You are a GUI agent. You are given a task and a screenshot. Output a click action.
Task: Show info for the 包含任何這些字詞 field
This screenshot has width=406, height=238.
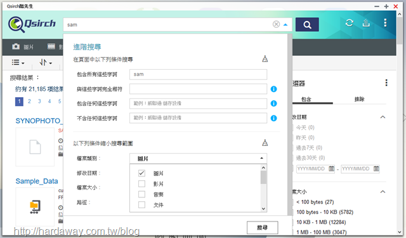(x=273, y=103)
